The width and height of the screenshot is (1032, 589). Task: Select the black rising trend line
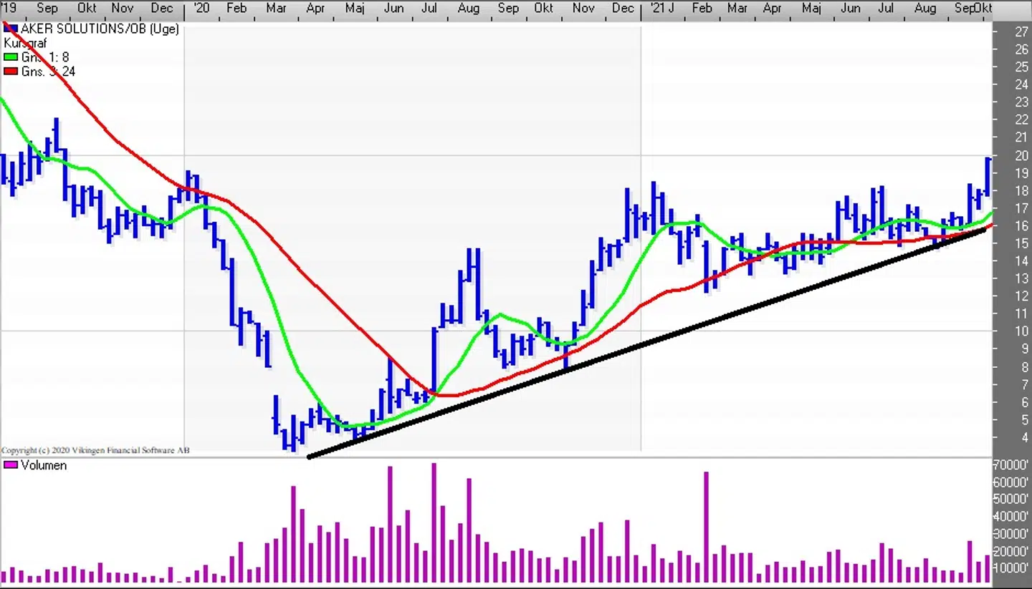[645, 349]
